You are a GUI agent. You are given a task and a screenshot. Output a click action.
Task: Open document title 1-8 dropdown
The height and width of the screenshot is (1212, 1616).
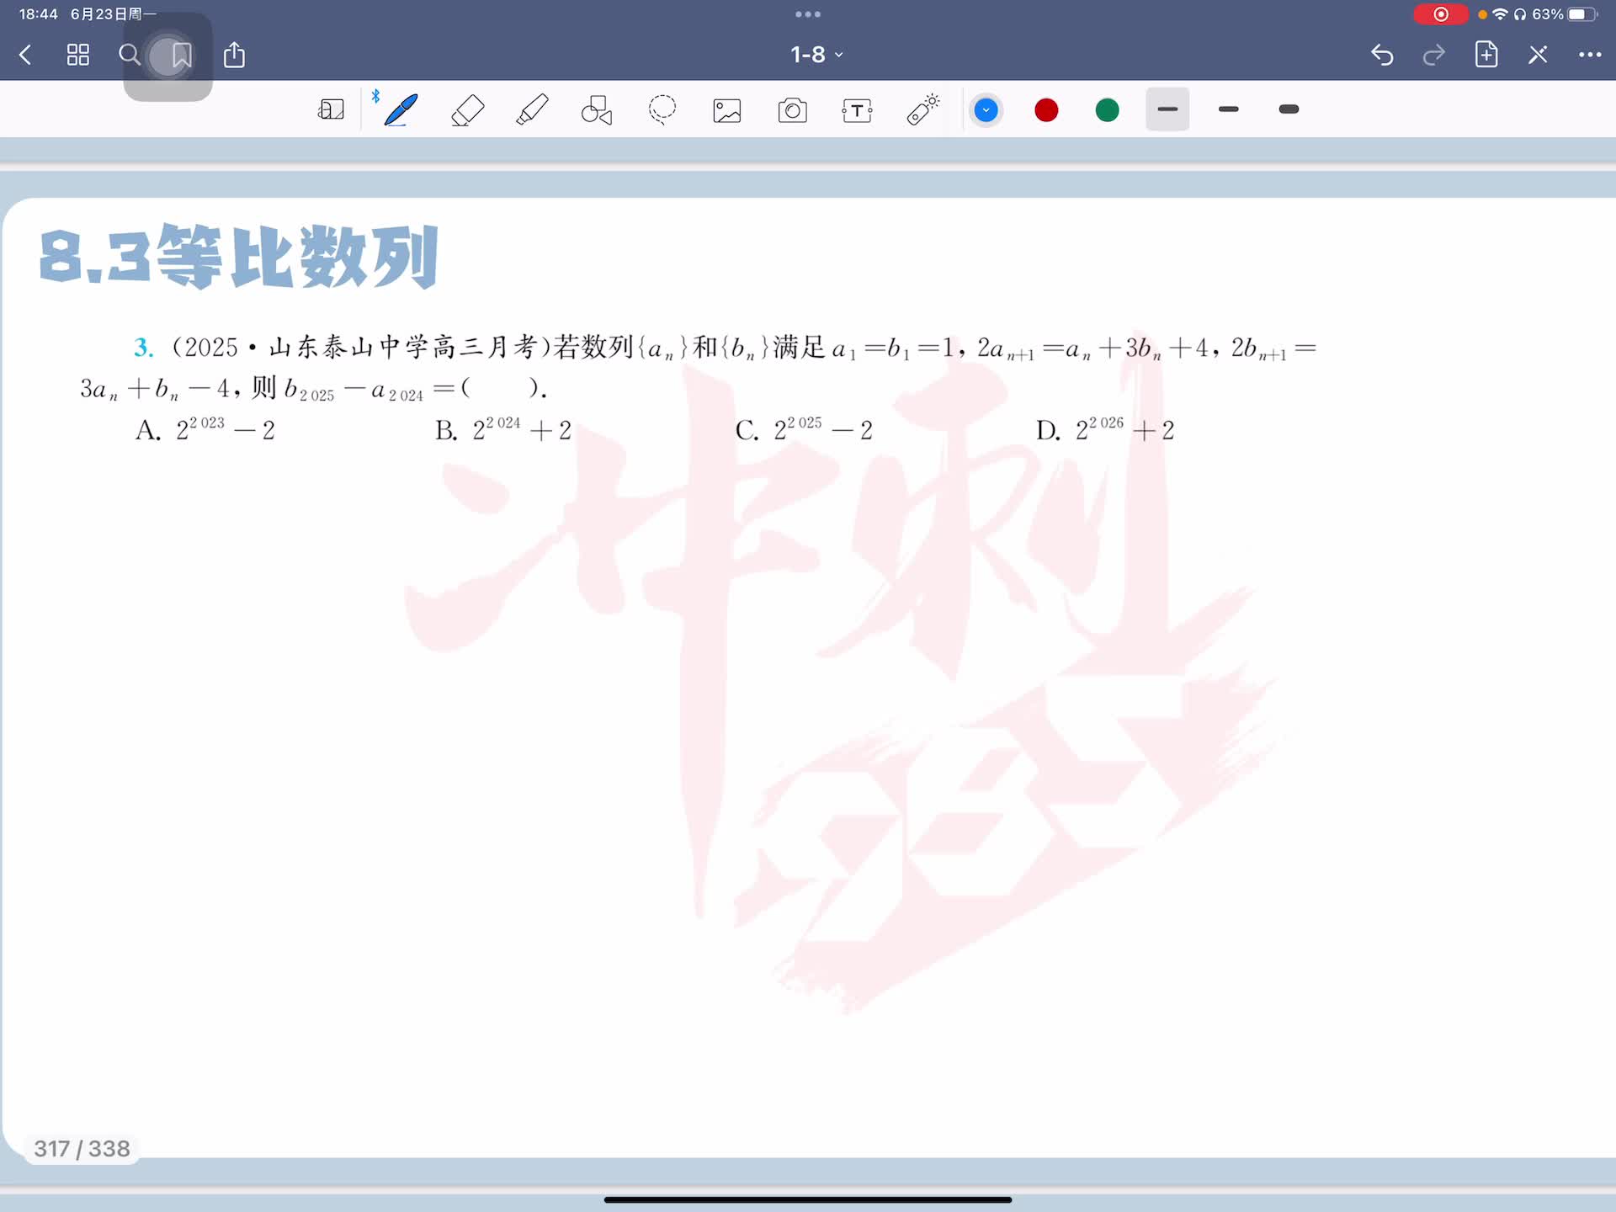click(x=816, y=55)
